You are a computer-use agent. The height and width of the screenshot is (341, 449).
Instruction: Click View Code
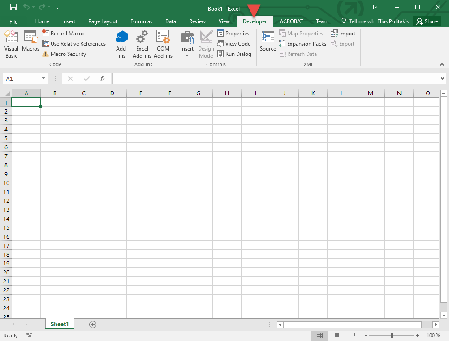[x=233, y=43]
